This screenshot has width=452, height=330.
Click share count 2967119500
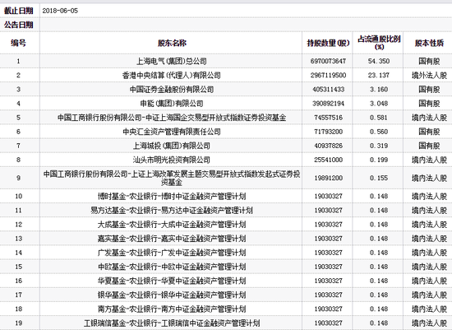click(x=328, y=76)
